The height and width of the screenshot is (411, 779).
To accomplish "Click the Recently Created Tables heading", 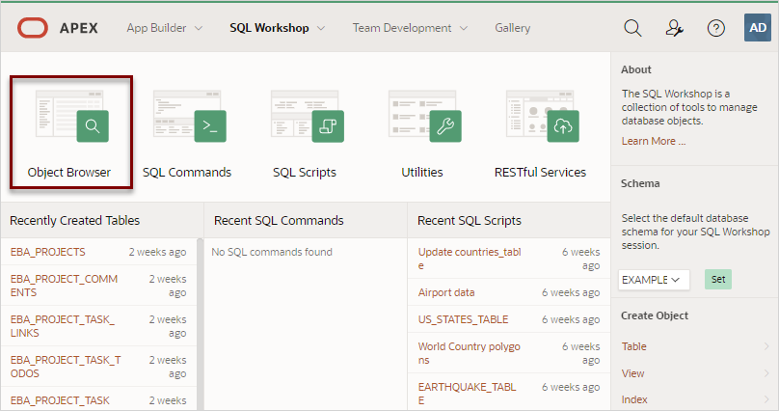I will 74,220.
